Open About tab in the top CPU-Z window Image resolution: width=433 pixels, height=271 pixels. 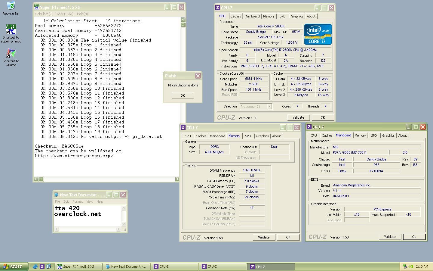[311, 16]
